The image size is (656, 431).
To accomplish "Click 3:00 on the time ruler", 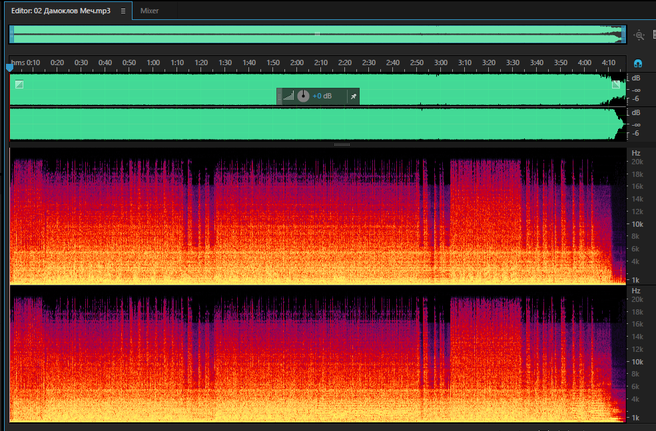I will point(441,63).
